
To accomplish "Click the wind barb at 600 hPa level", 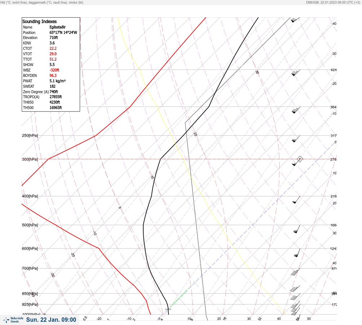I will coord(297,253).
